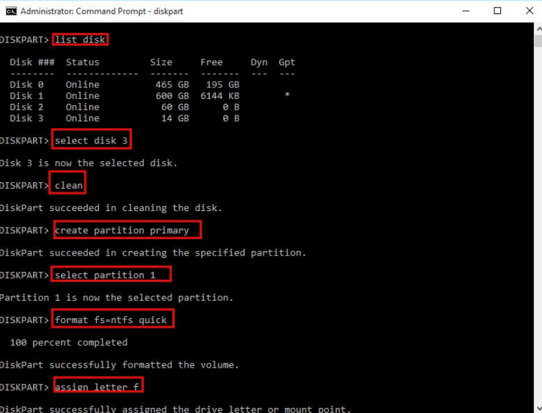Click the 'Online' status of Disk 0
The width and height of the screenshot is (542, 413).
tap(83, 84)
